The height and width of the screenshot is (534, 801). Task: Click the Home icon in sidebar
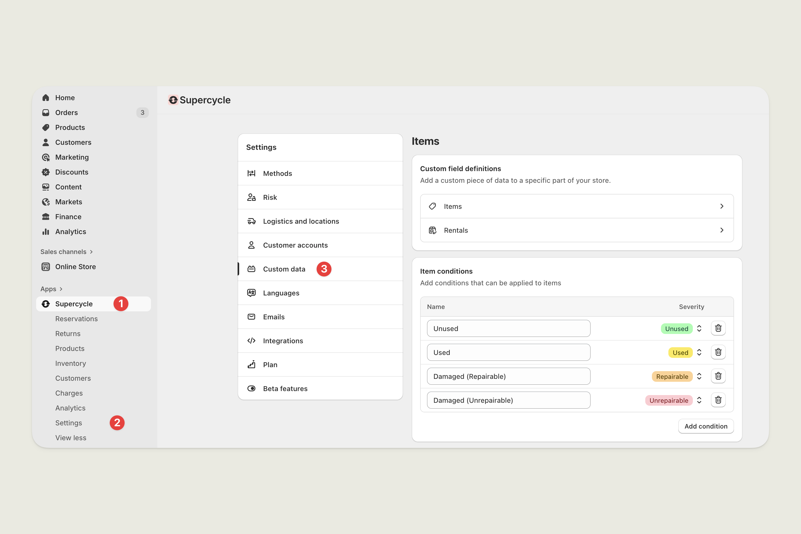46,98
